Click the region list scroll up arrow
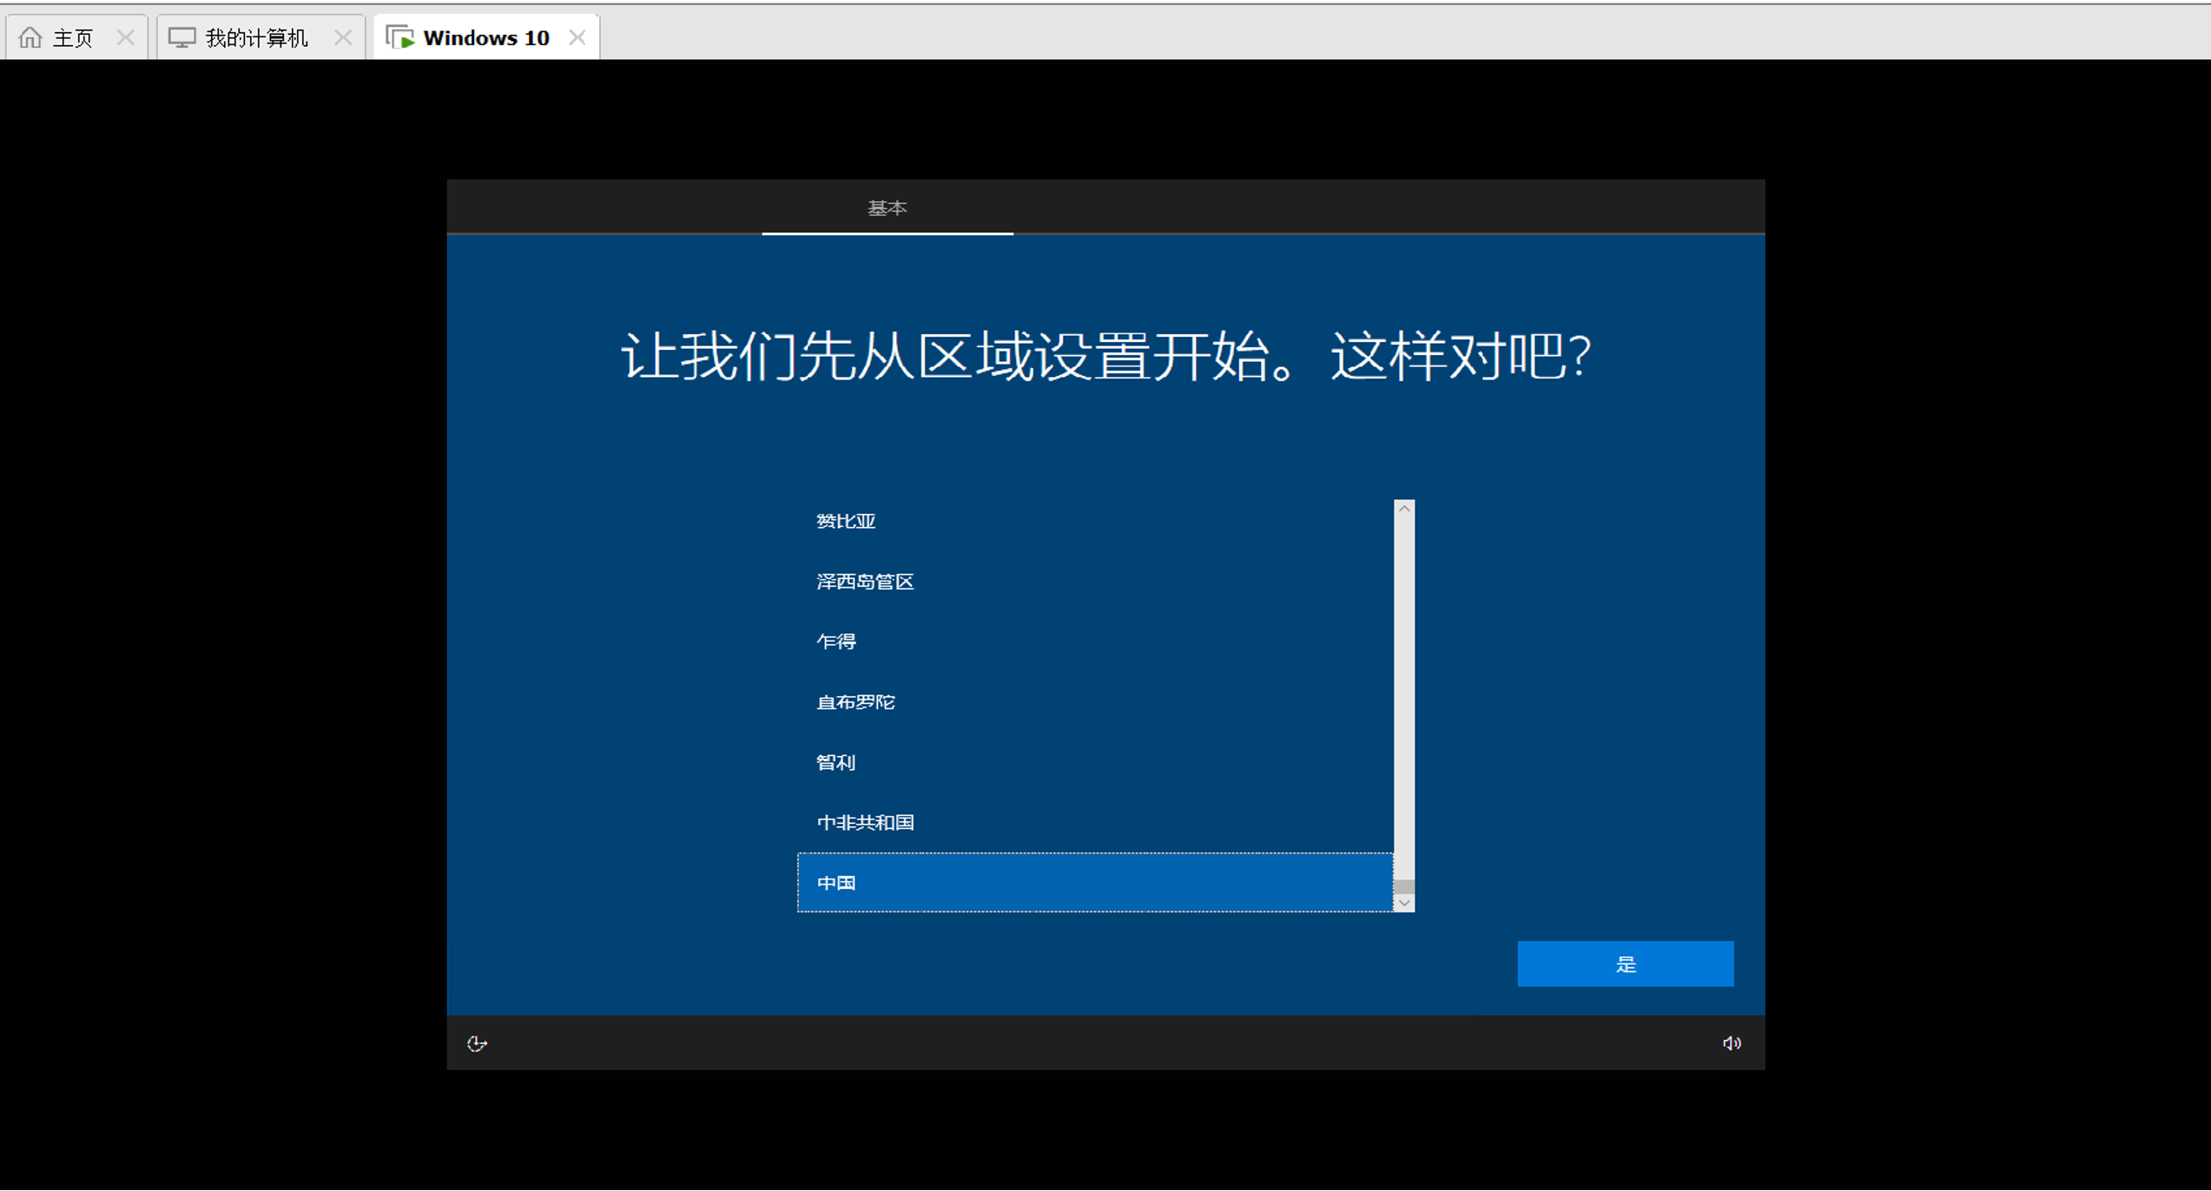 (1404, 509)
